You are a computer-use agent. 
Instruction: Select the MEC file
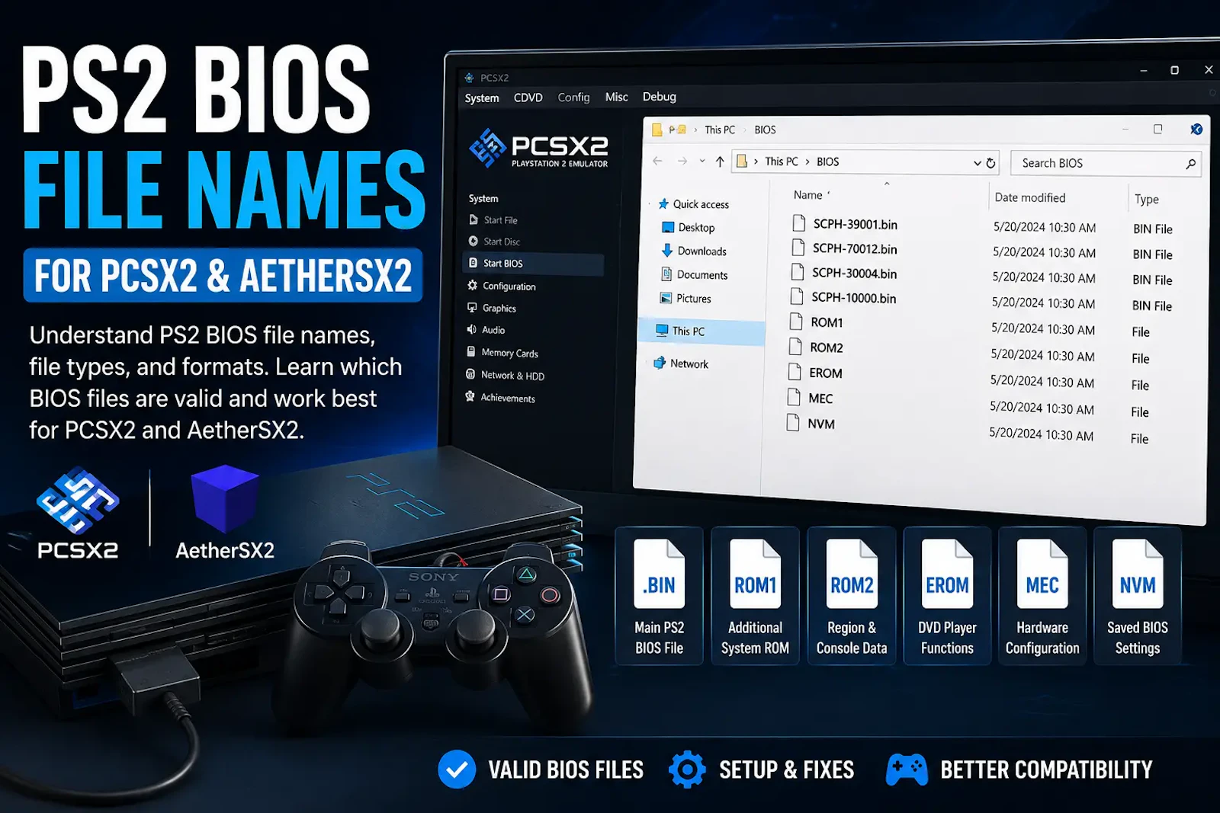click(x=811, y=398)
